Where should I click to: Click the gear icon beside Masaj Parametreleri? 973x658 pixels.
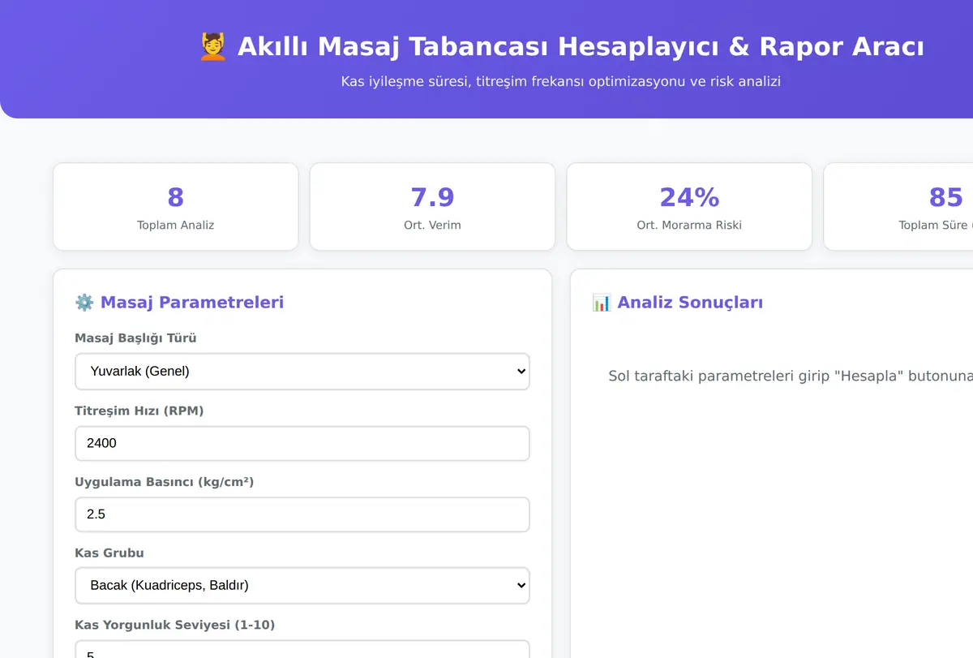(84, 303)
